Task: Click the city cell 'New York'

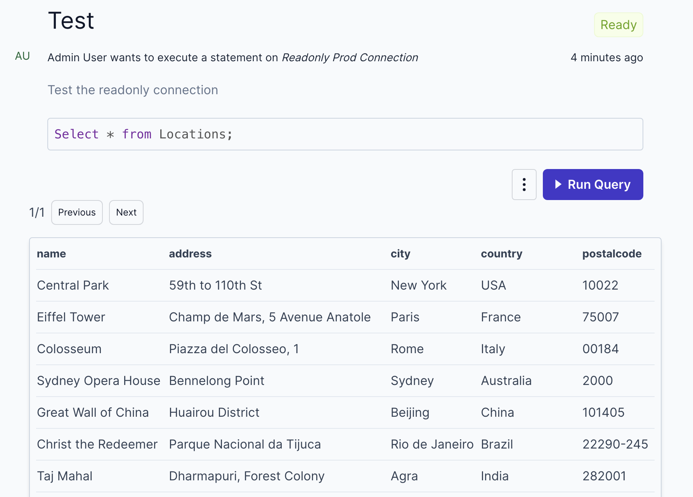Action: tap(419, 285)
